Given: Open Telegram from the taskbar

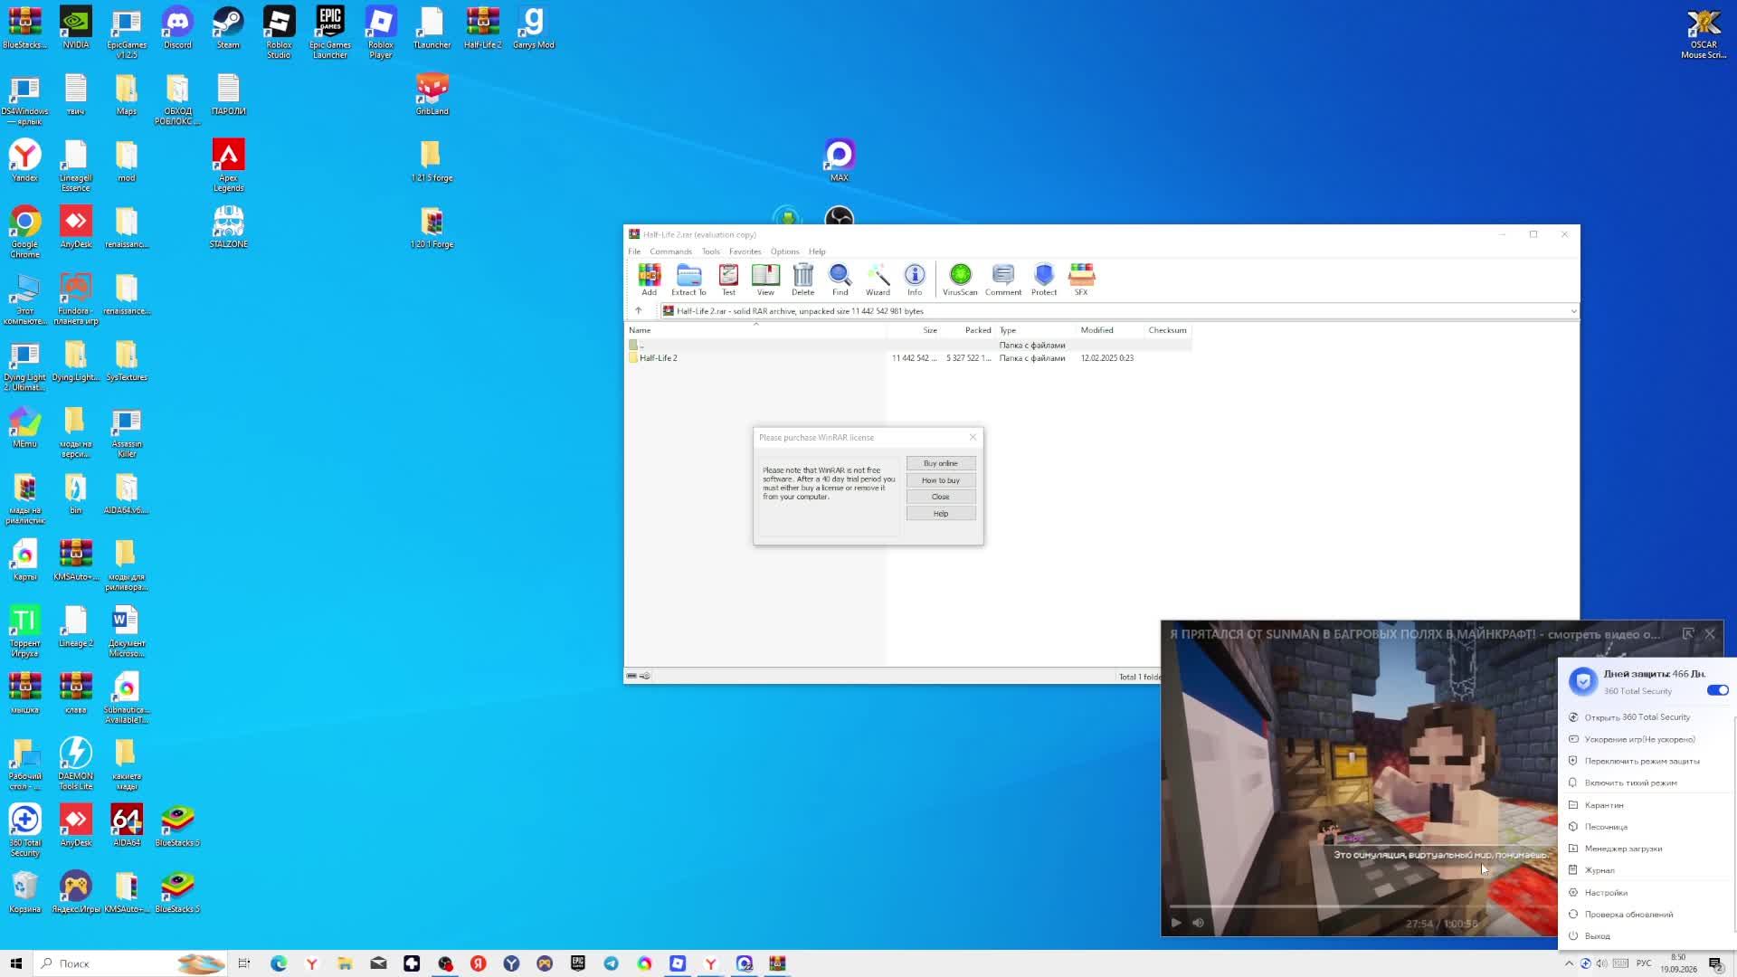Looking at the screenshot, I should point(612,963).
